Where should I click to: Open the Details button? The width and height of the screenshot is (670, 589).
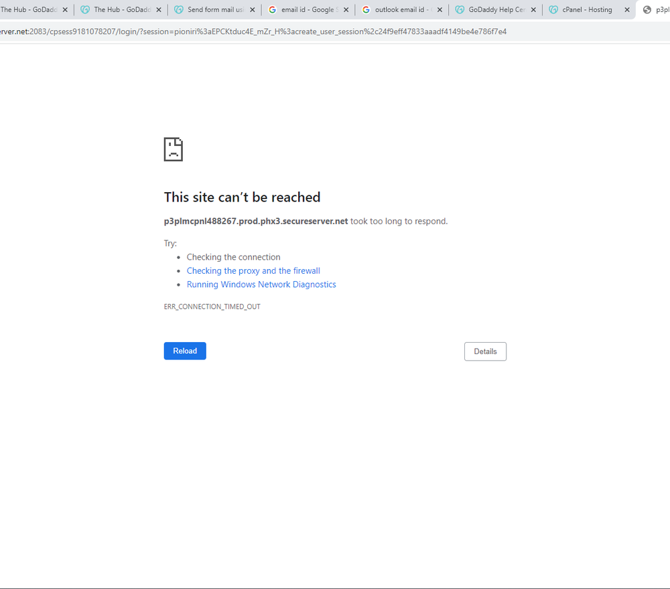(485, 351)
